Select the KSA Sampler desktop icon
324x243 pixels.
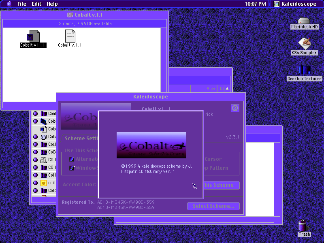click(304, 43)
